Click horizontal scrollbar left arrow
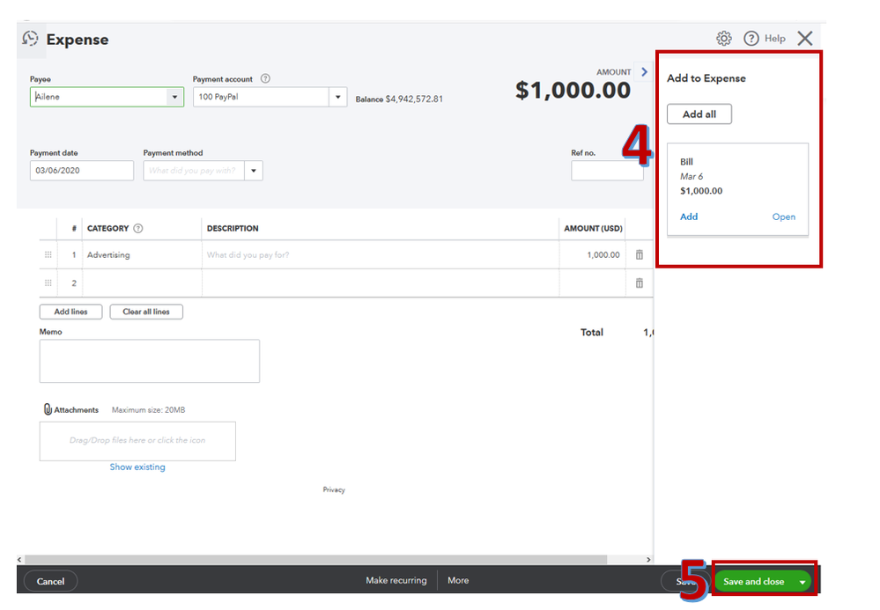 pyautogui.click(x=19, y=560)
